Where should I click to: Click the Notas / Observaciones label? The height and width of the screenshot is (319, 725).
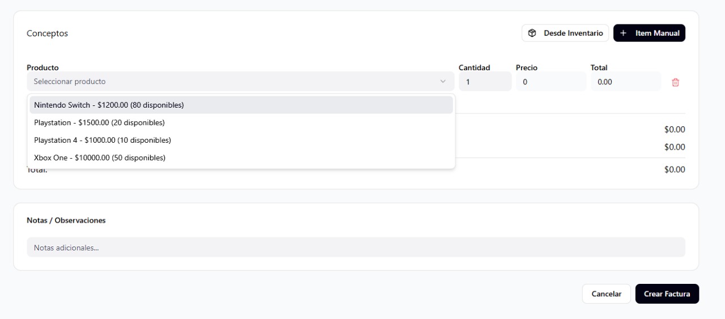click(66, 220)
